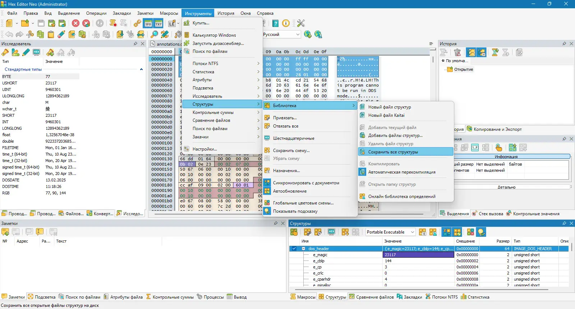
Task: Open the dropdown arrow next to Open file icon
Action: point(33,23)
